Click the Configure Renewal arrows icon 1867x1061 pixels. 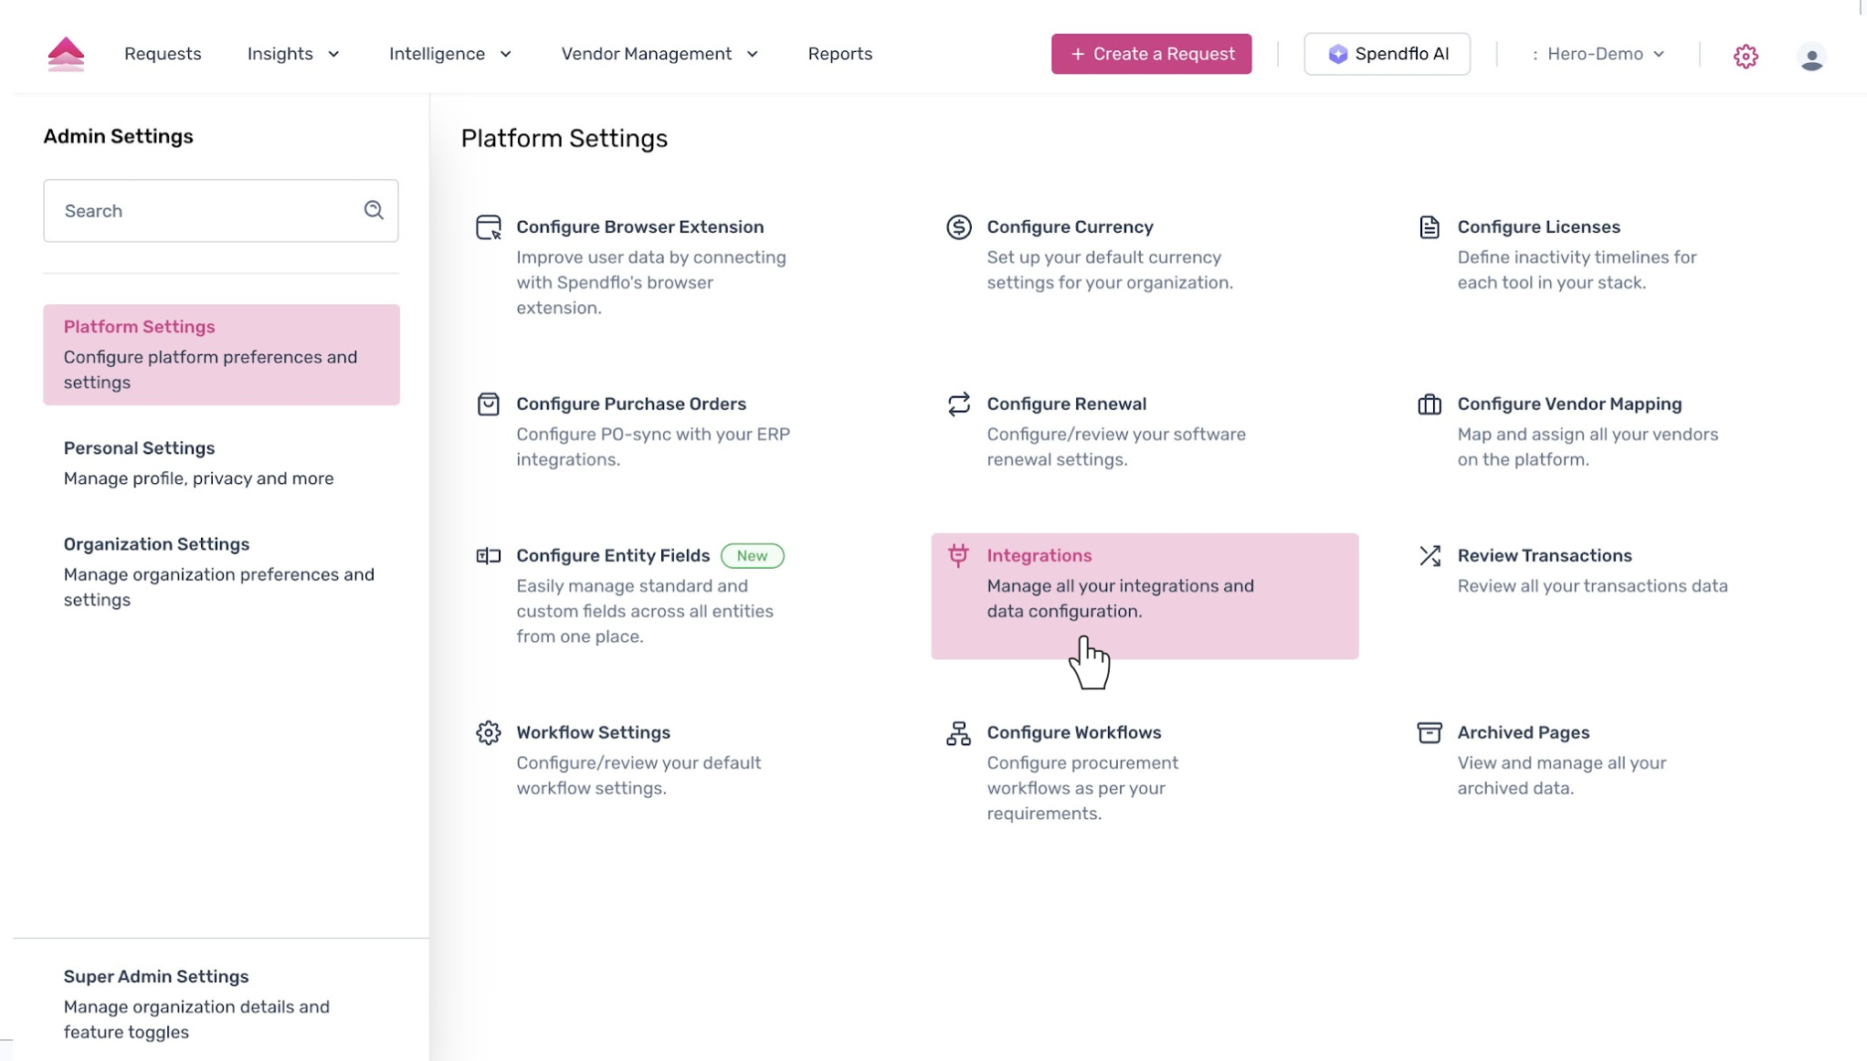click(958, 404)
